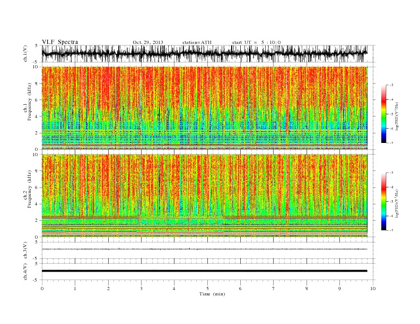
Task: Click the "Time (min)" axis title
Action: point(212,294)
